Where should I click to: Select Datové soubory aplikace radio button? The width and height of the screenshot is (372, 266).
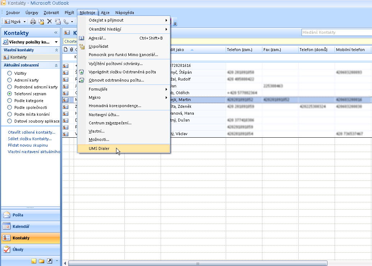(9, 121)
